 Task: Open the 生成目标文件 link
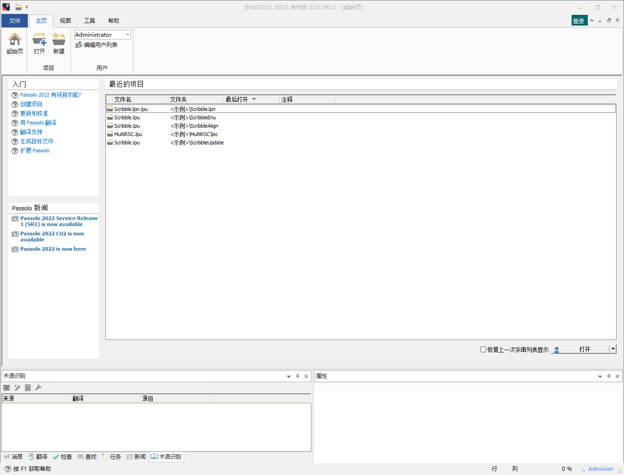click(x=37, y=142)
